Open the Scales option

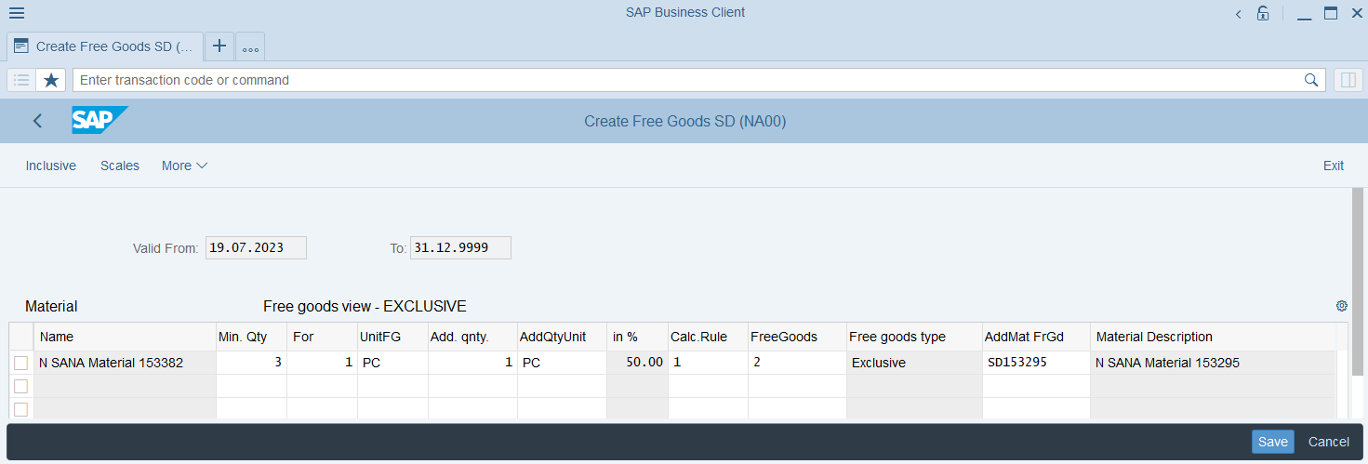pos(120,166)
